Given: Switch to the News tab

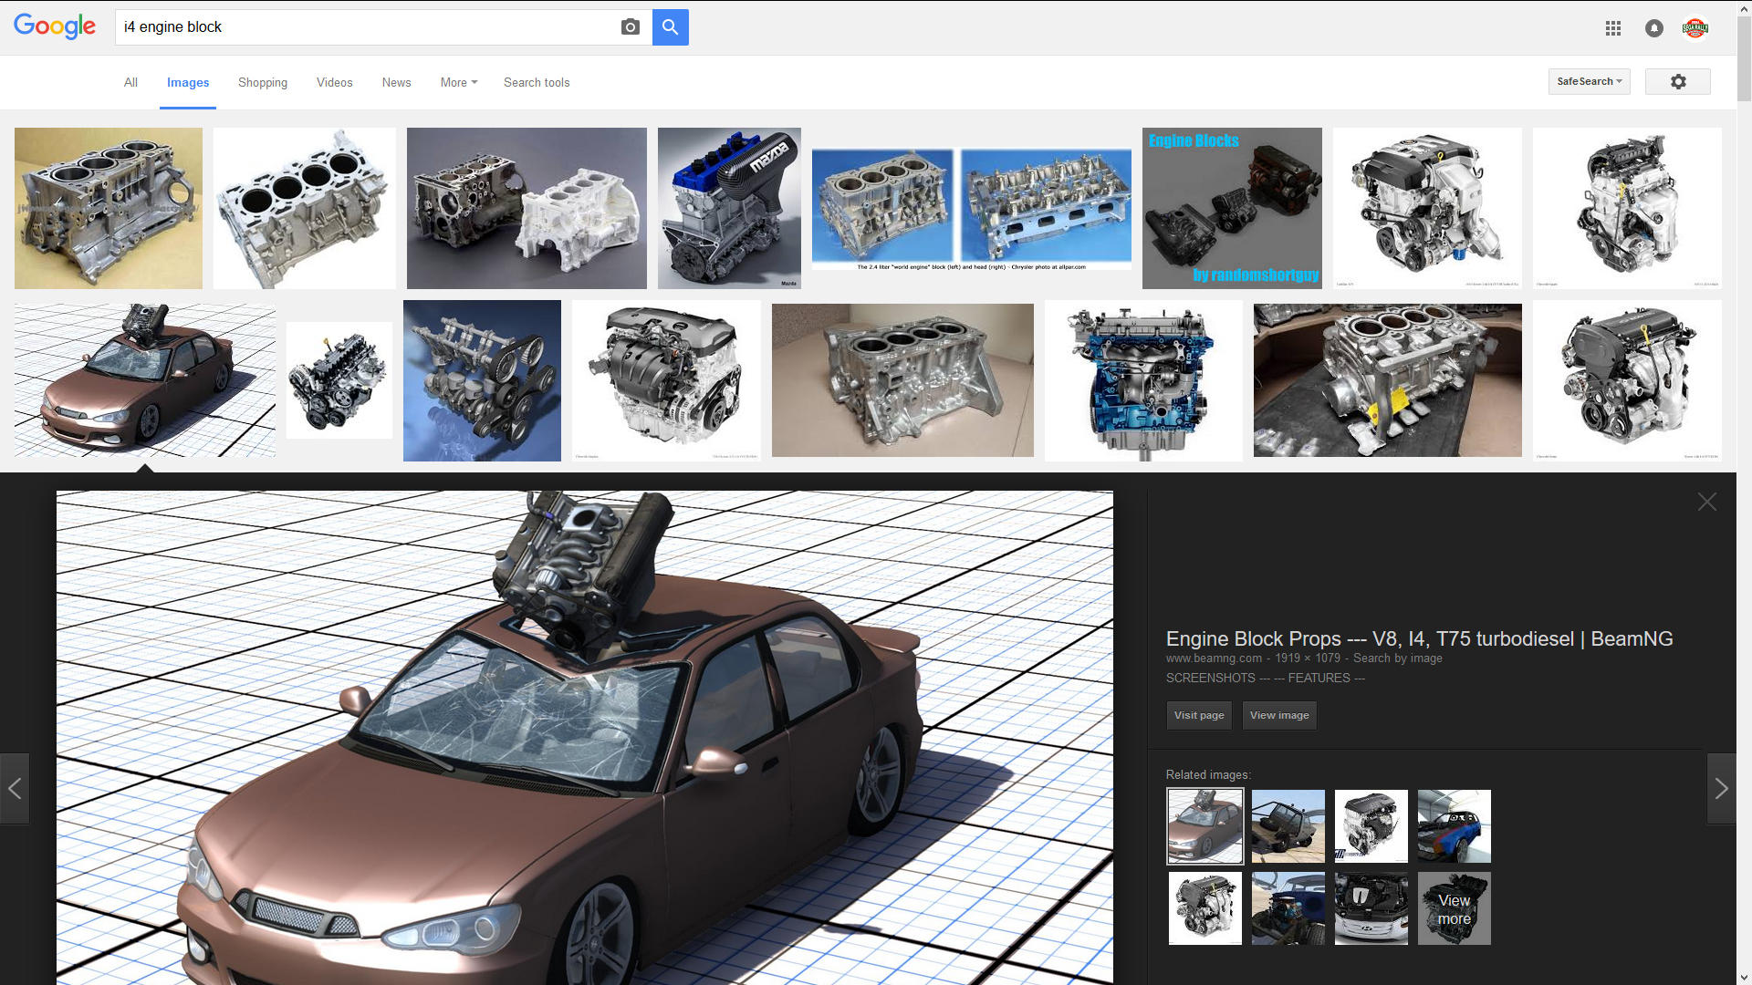Looking at the screenshot, I should [397, 82].
